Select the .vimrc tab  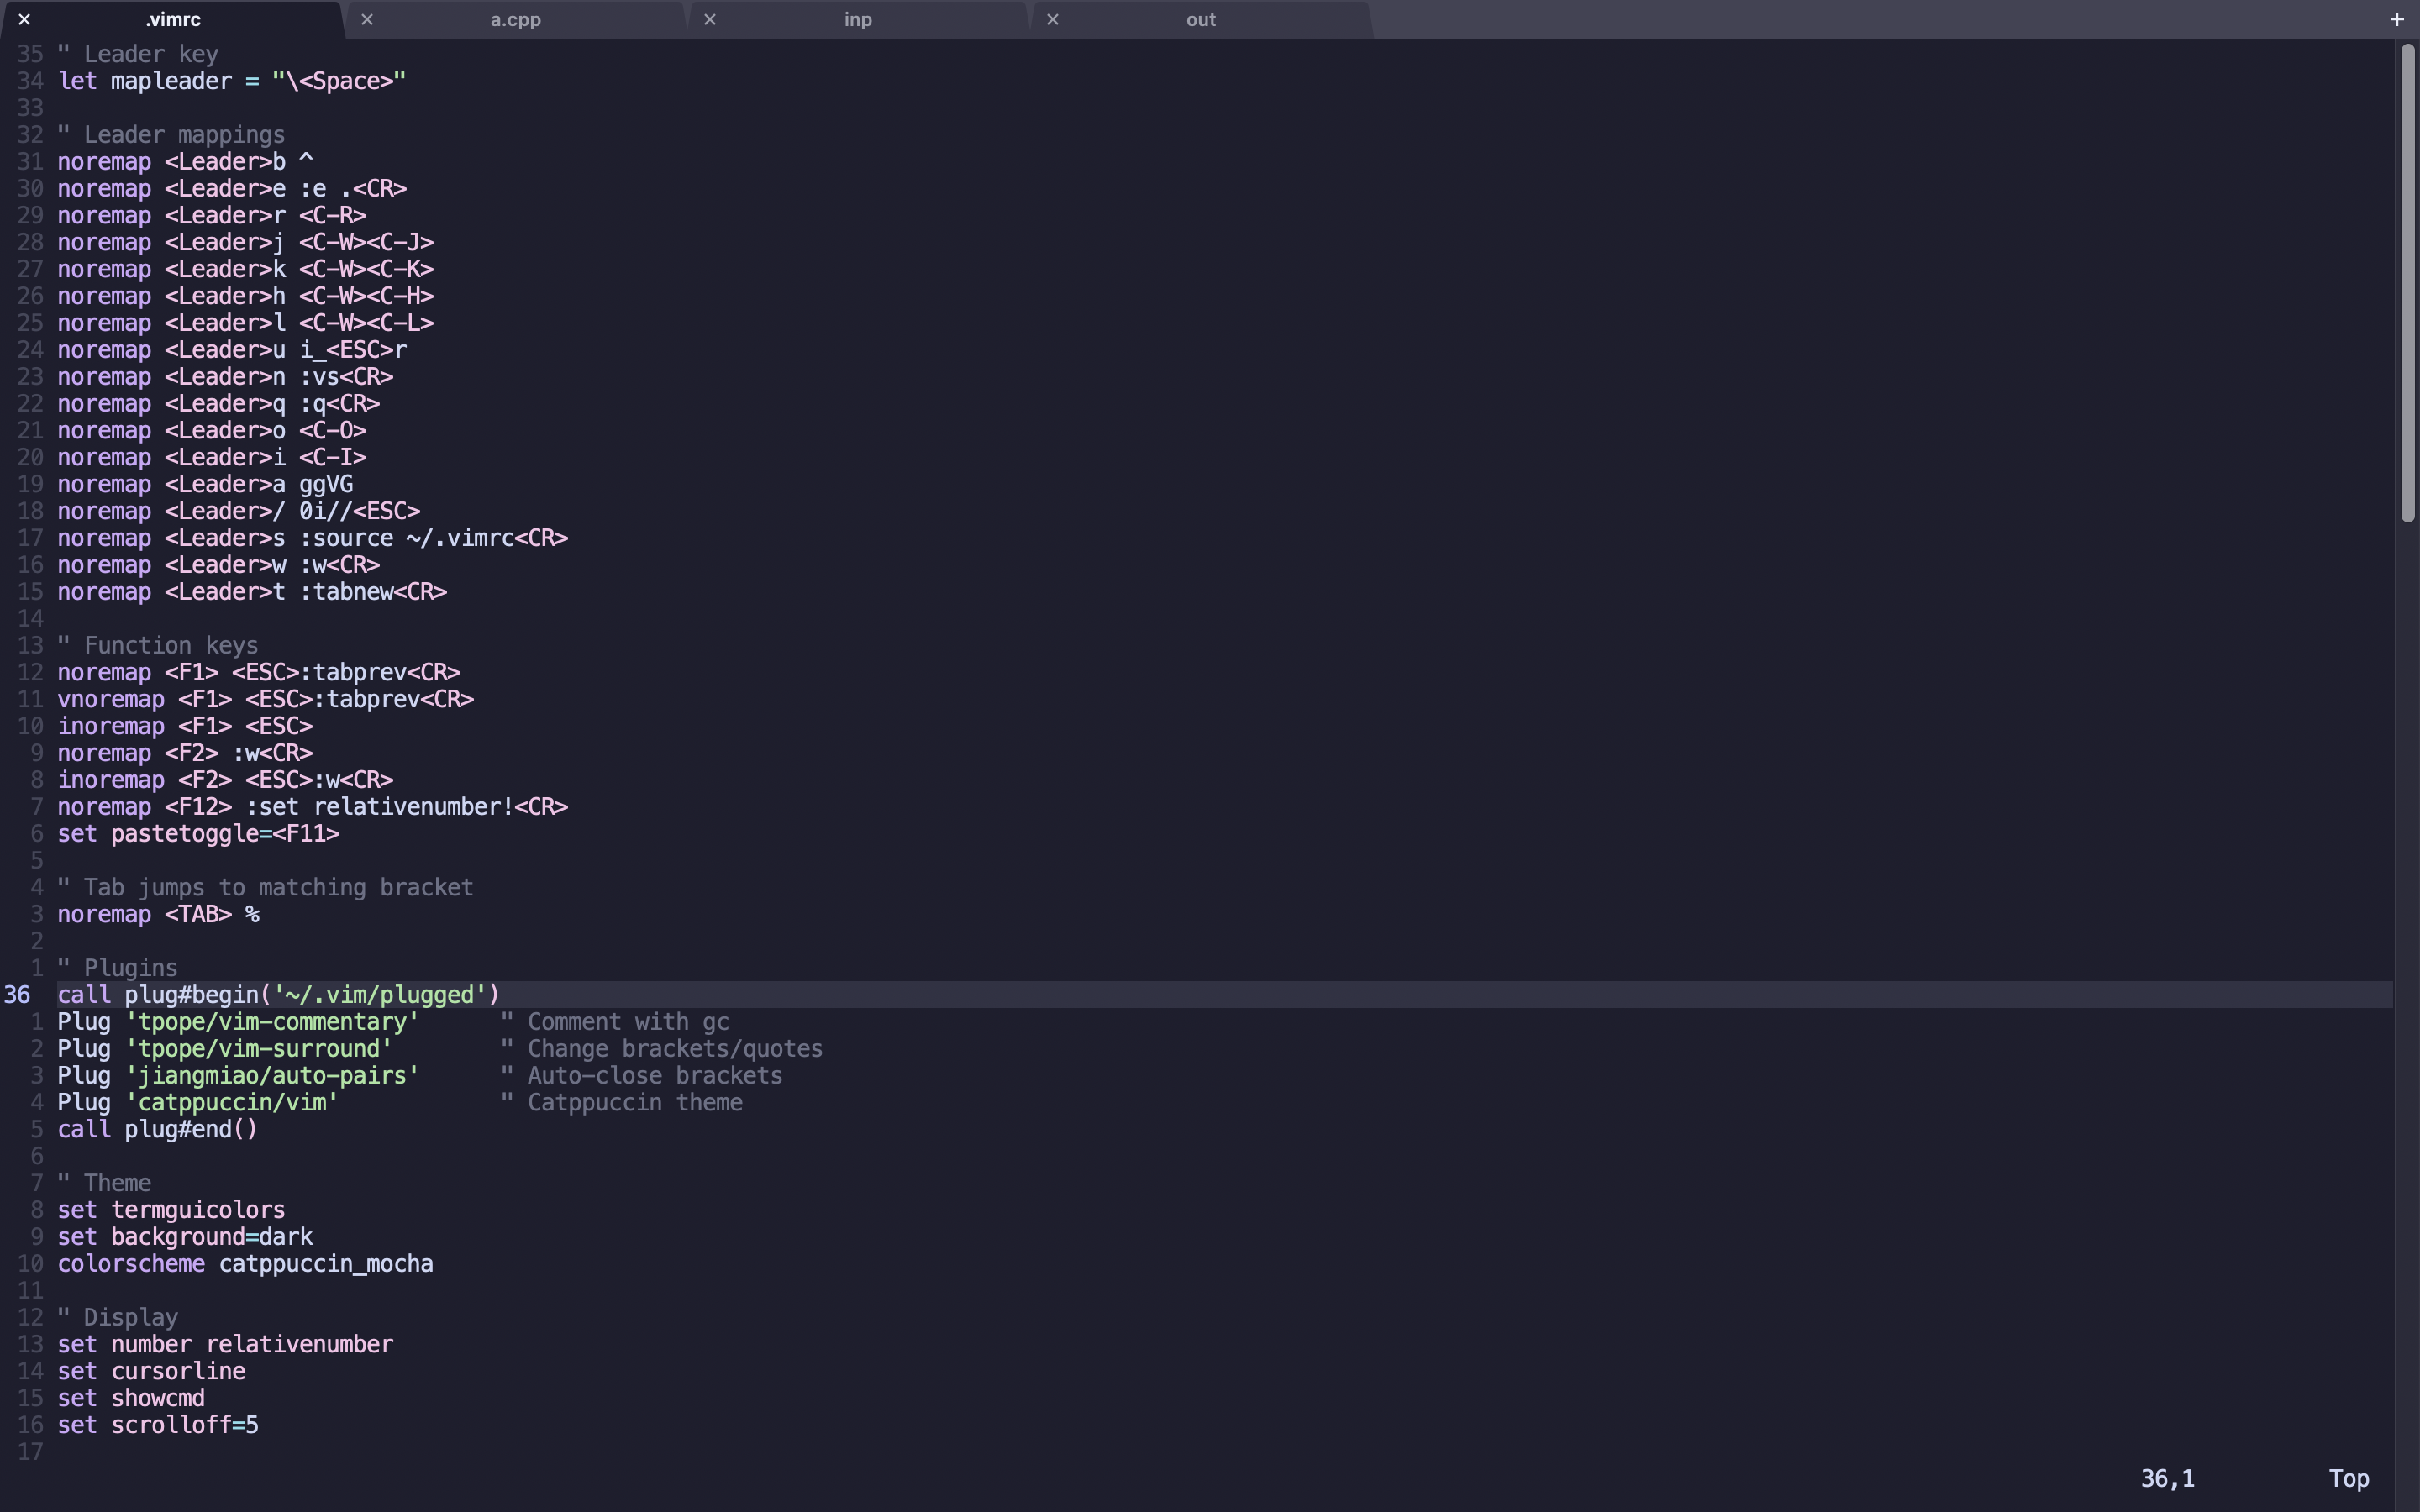pyautogui.click(x=173, y=19)
